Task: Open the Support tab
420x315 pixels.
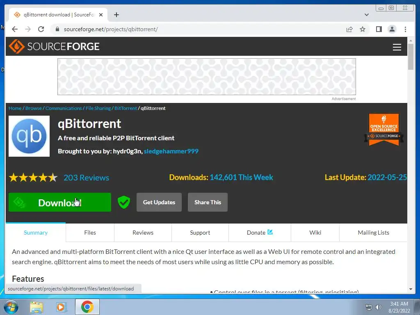Action: point(200,233)
